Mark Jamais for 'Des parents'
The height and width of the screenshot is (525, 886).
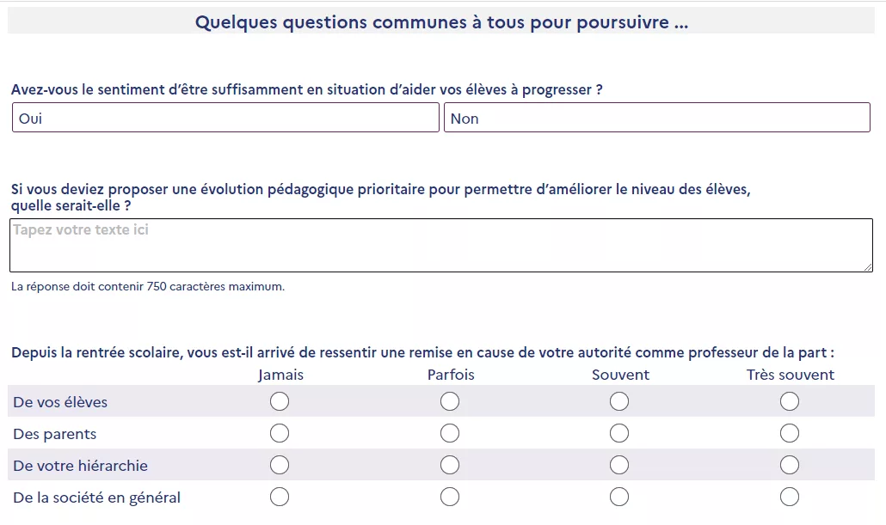[x=280, y=434]
